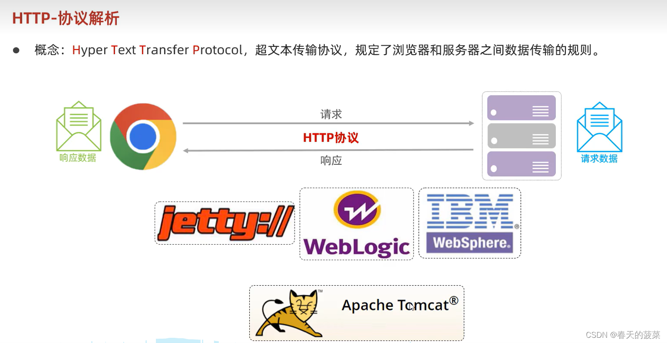Click the Chrome browser logo

point(143,136)
